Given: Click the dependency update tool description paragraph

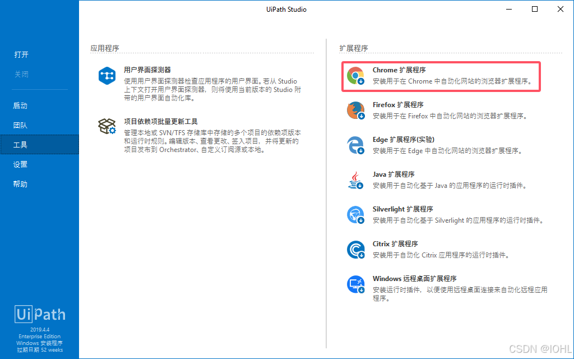Looking at the screenshot, I should tap(212, 141).
